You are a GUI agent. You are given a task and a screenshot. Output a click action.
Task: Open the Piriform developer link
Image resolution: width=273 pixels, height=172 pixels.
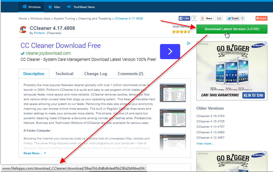pyautogui.click(x=39, y=33)
